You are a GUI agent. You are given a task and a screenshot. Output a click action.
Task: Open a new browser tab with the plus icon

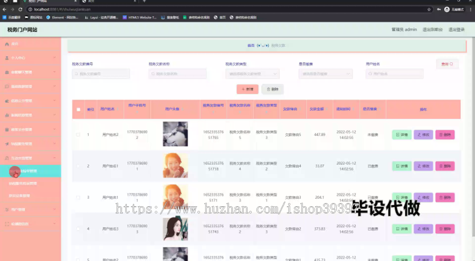[x=144, y=1]
